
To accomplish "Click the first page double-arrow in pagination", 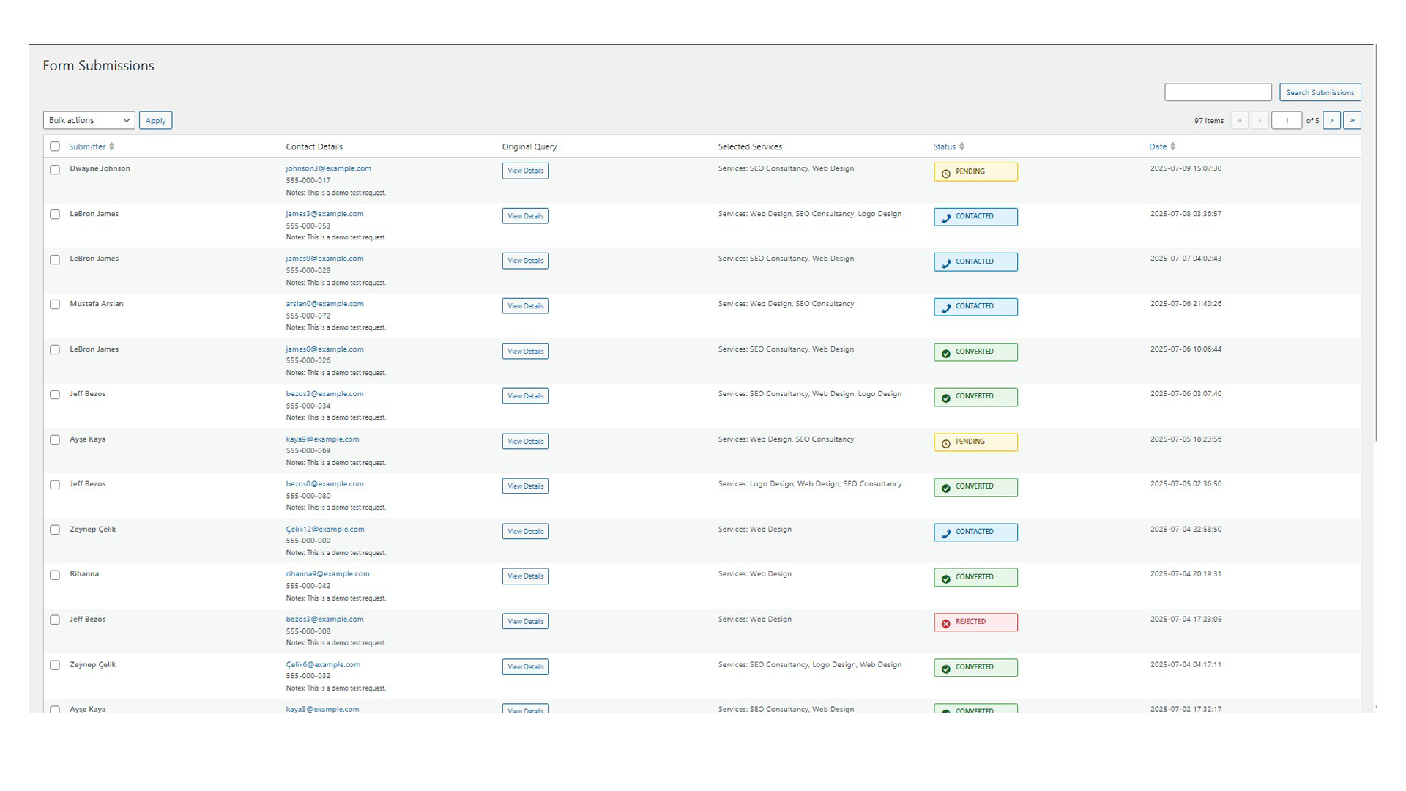I will [1240, 120].
